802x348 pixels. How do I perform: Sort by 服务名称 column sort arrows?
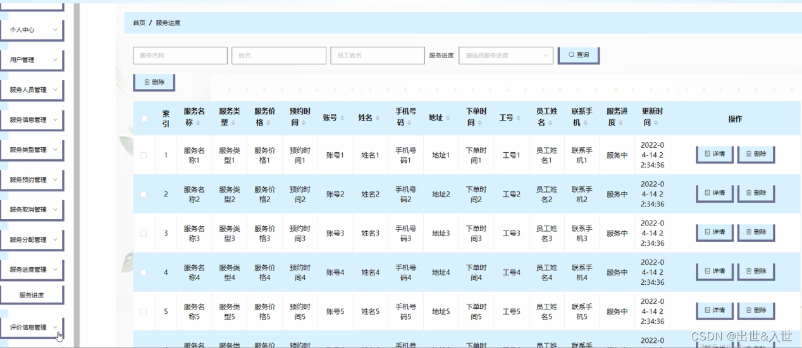click(x=198, y=123)
